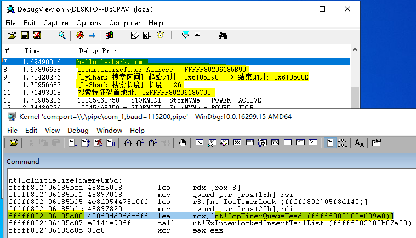416x238 pixels.
Task: Click the Open icon in DebugView toolbar
Action: click(x=12, y=35)
